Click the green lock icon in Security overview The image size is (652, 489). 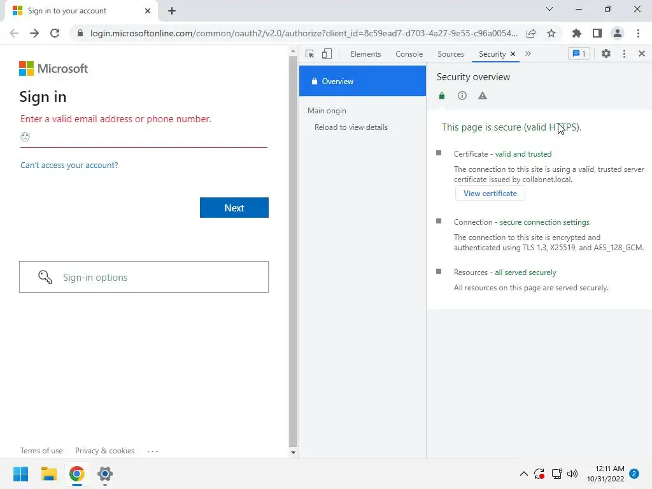pos(442,96)
